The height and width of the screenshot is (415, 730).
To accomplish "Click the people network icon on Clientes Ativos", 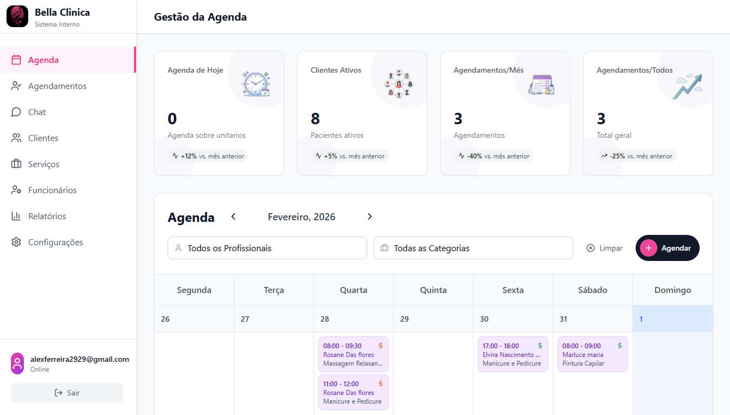I will coord(399,84).
